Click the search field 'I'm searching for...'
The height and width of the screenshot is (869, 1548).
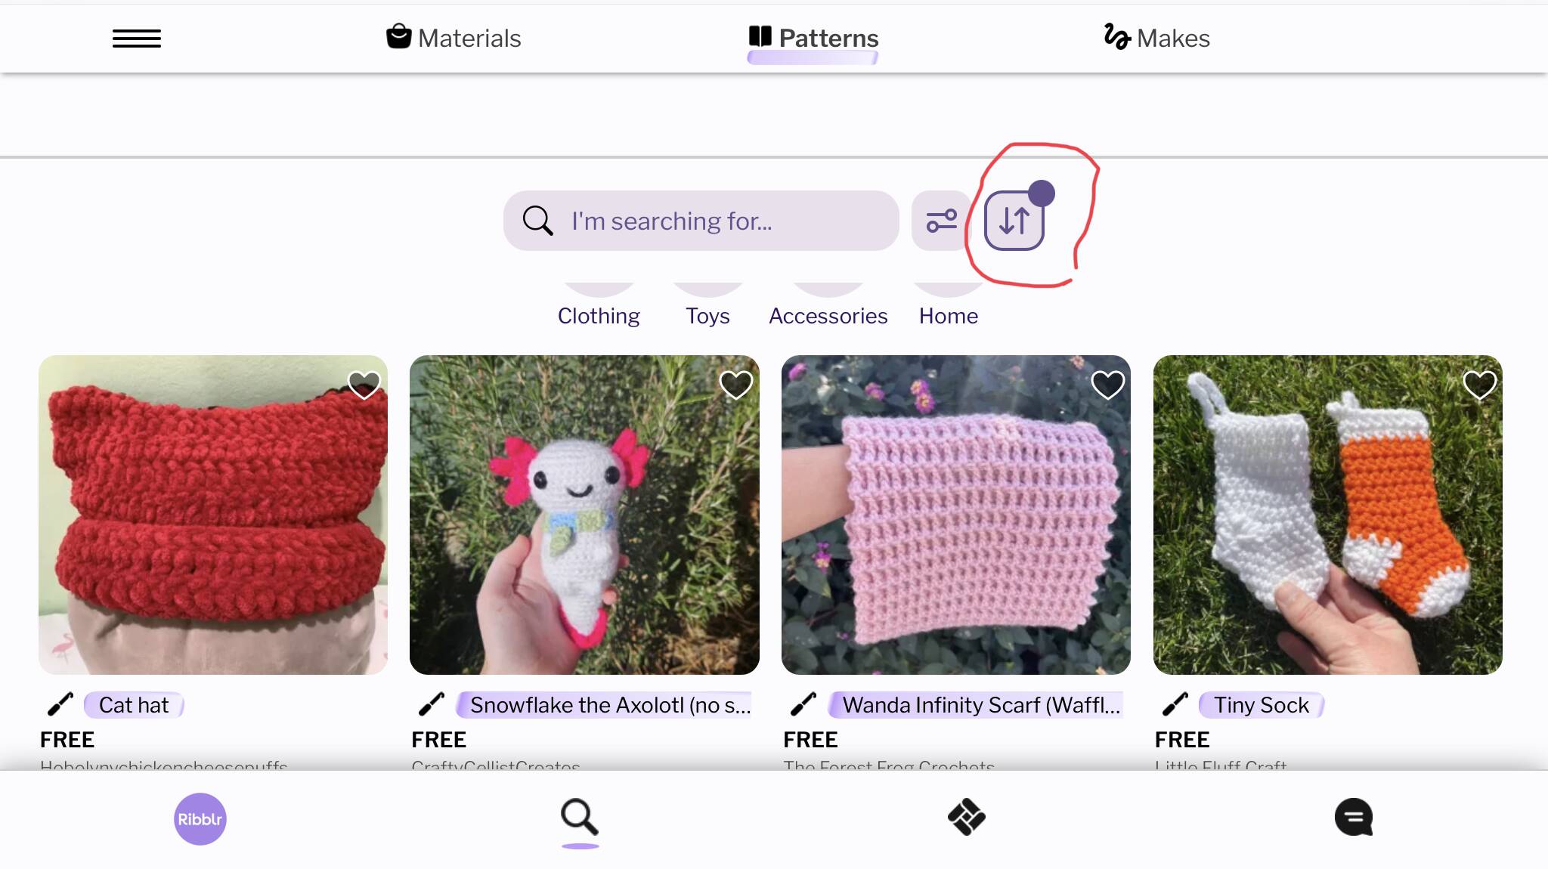pyautogui.click(x=701, y=221)
